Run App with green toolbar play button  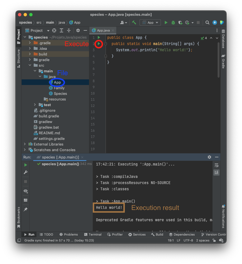tap(166, 23)
